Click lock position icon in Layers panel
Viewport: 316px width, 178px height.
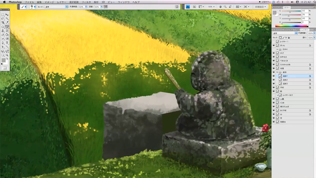tap(286, 37)
